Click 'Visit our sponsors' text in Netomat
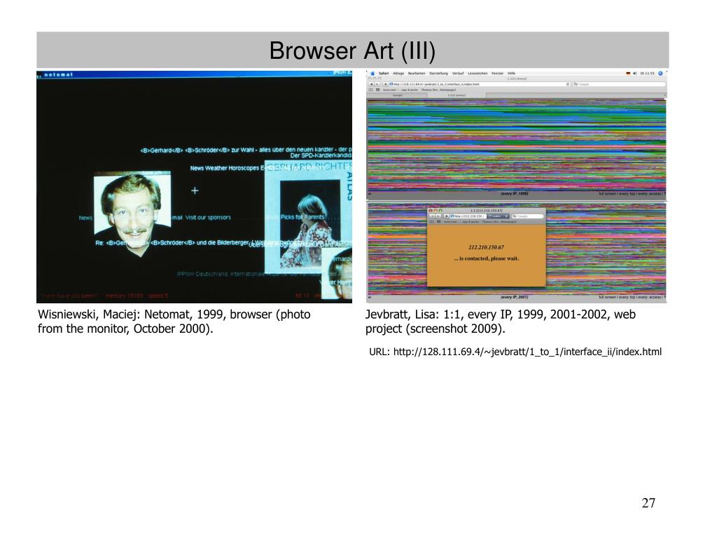This screenshot has height=538, width=717. click(x=208, y=217)
